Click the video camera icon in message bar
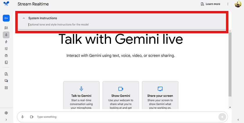The width and height of the screenshot is (244, 123). click(x=32, y=117)
